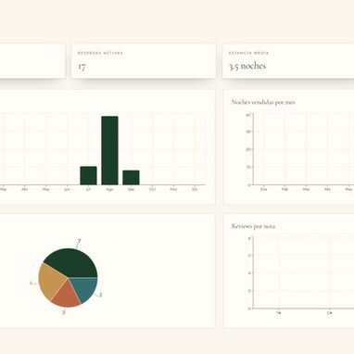Click May label in the green bar chart
Screen dimensions: 354x354
(45, 189)
